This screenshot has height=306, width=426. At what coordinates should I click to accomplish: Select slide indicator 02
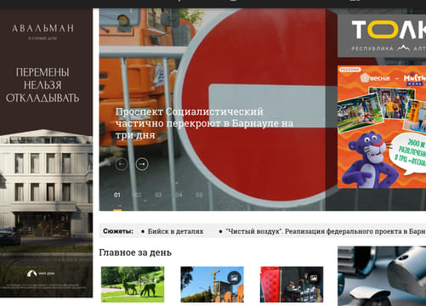pos(138,195)
